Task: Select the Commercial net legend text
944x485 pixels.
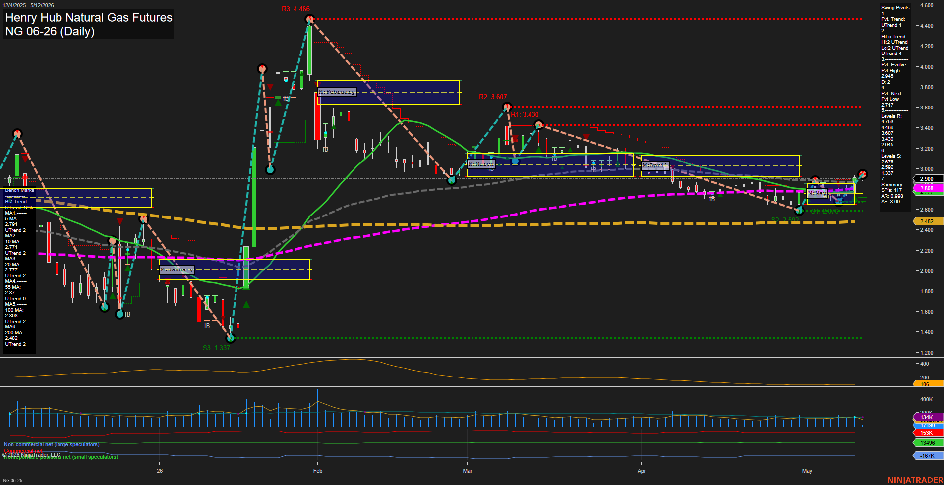Action: [x=23, y=451]
